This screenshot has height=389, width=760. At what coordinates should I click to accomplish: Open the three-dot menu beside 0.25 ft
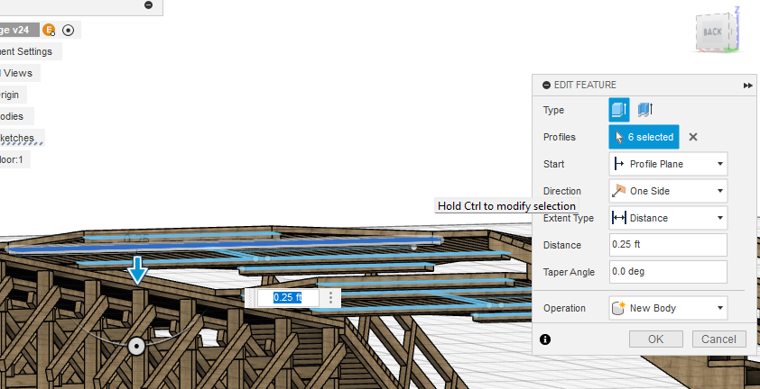coord(331,297)
